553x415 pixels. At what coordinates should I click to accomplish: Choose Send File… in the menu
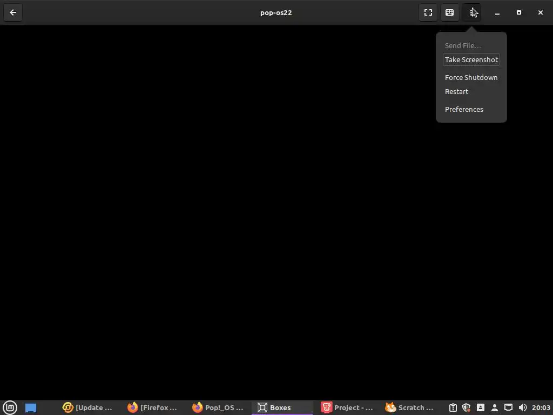(x=463, y=45)
